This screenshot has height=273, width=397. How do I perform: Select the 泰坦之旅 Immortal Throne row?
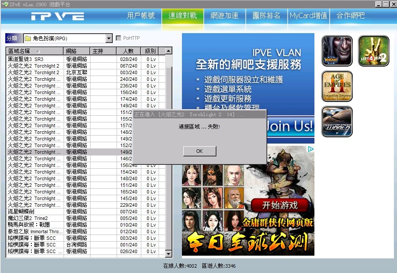pyautogui.click(x=86, y=231)
